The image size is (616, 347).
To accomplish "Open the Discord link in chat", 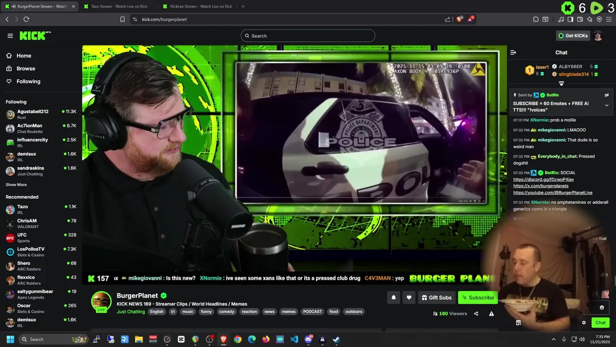I will pos(543,179).
